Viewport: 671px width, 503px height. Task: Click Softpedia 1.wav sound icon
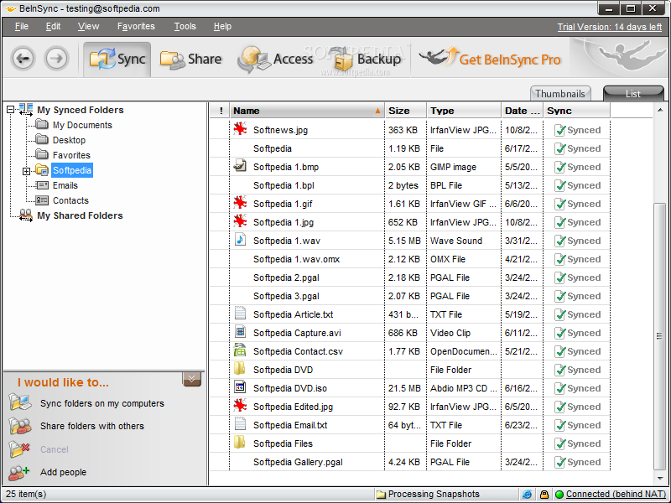[240, 240]
